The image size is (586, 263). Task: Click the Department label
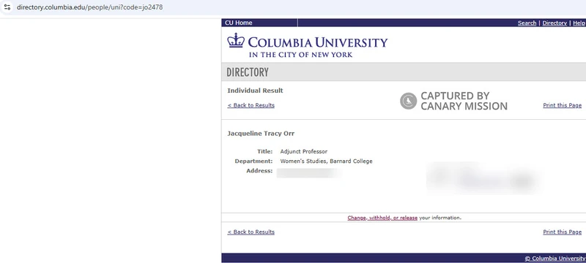click(253, 161)
